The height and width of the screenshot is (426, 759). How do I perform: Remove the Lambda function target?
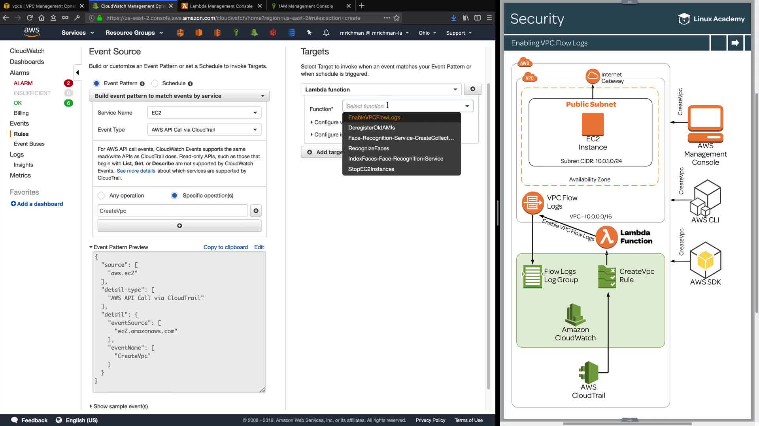tap(472, 89)
